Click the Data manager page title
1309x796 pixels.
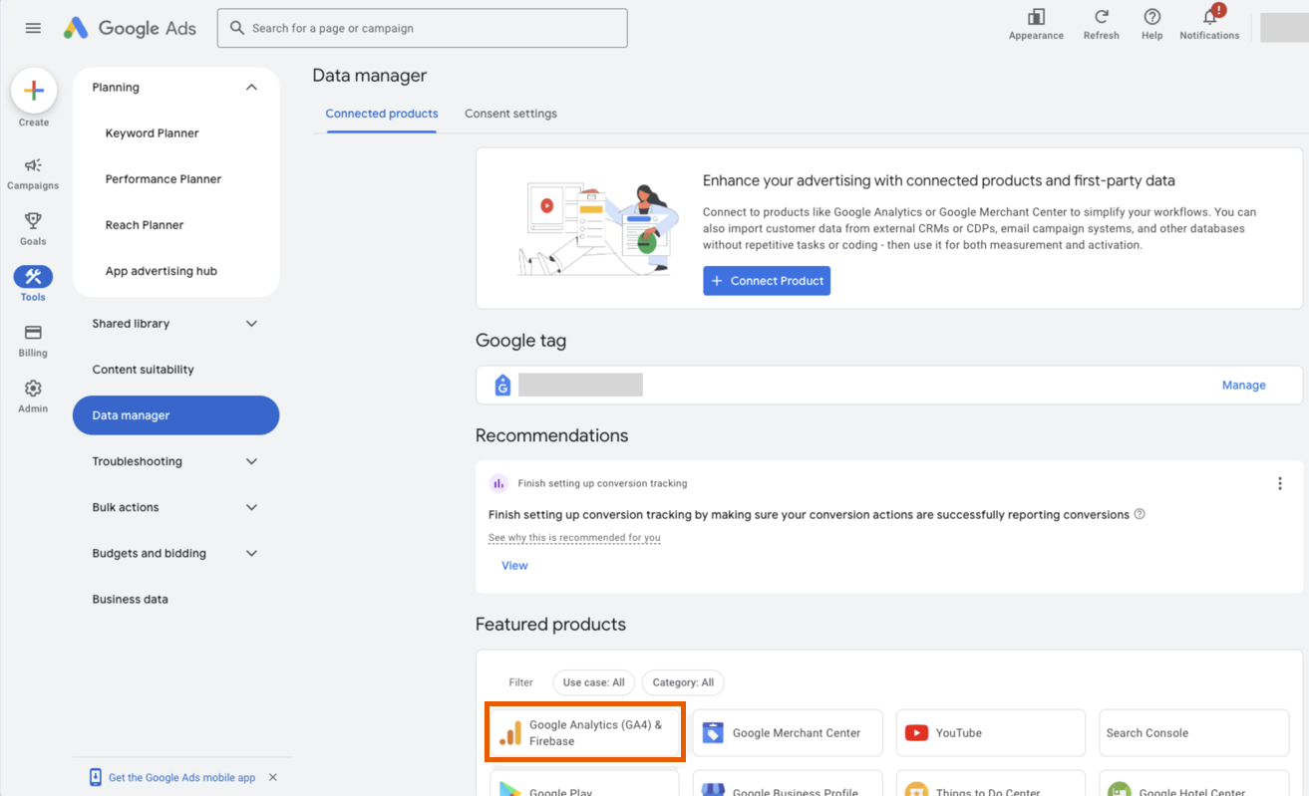[x=369, y=76]
